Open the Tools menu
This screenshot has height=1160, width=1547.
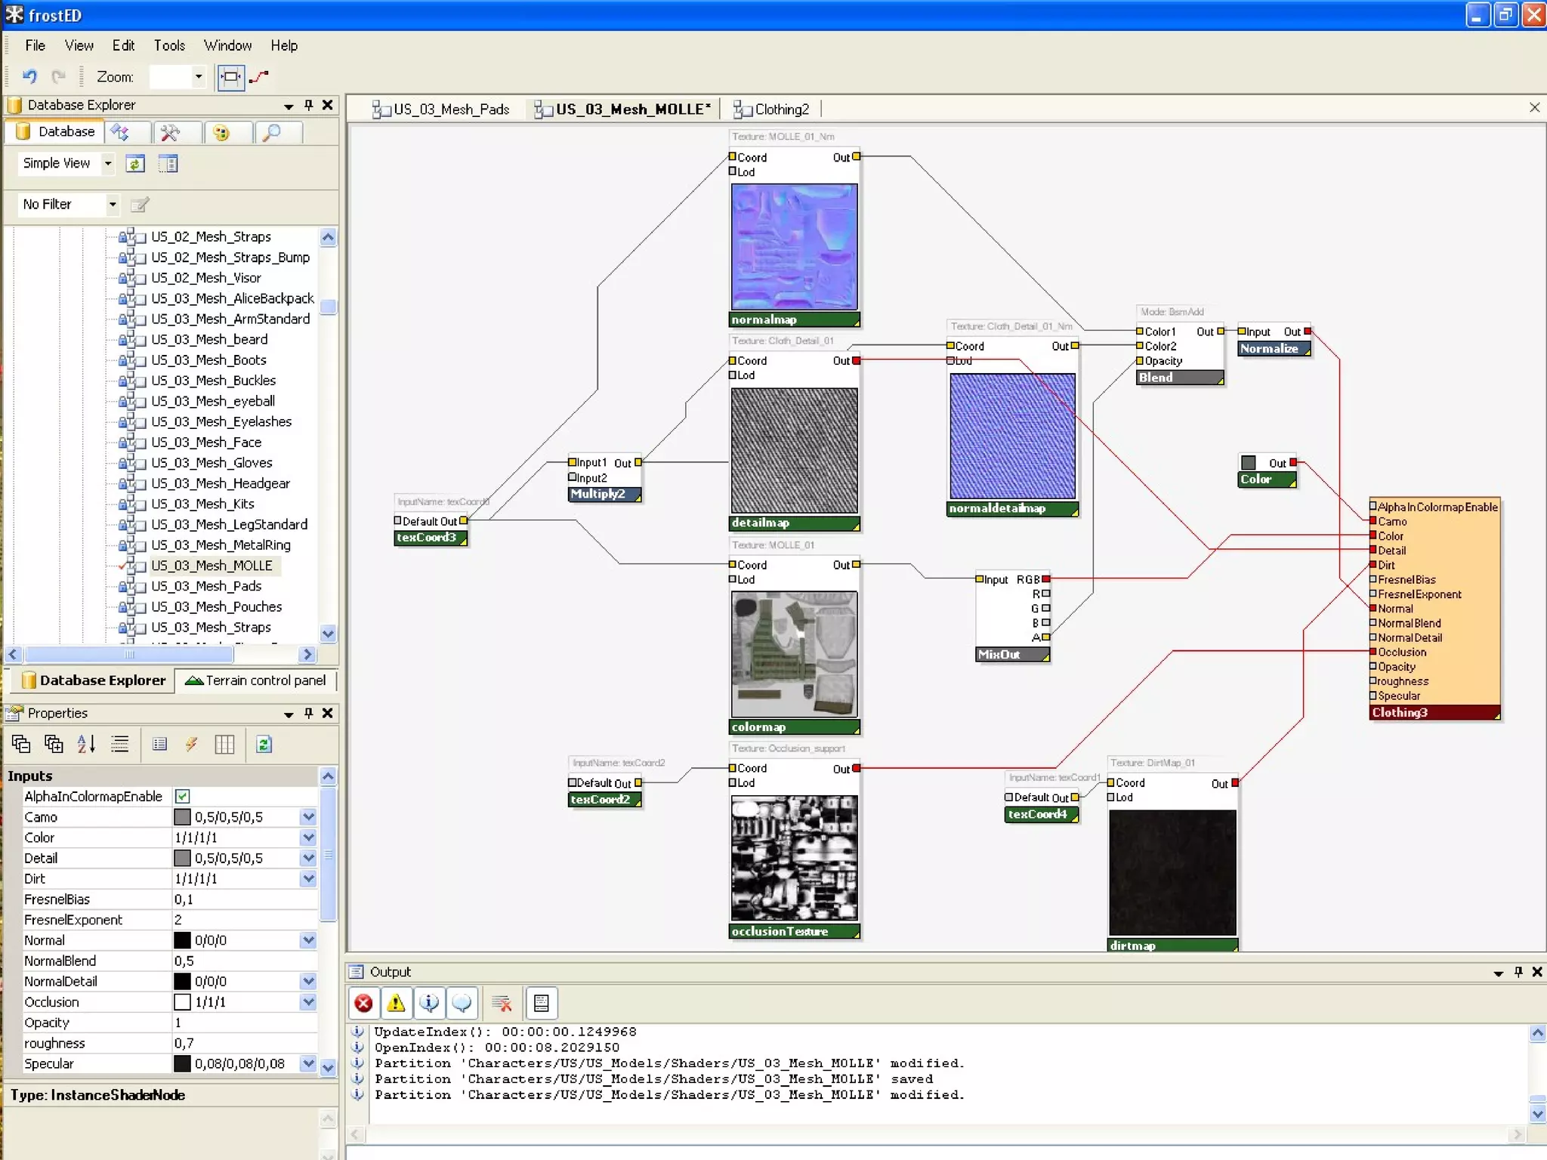(169, 45)
